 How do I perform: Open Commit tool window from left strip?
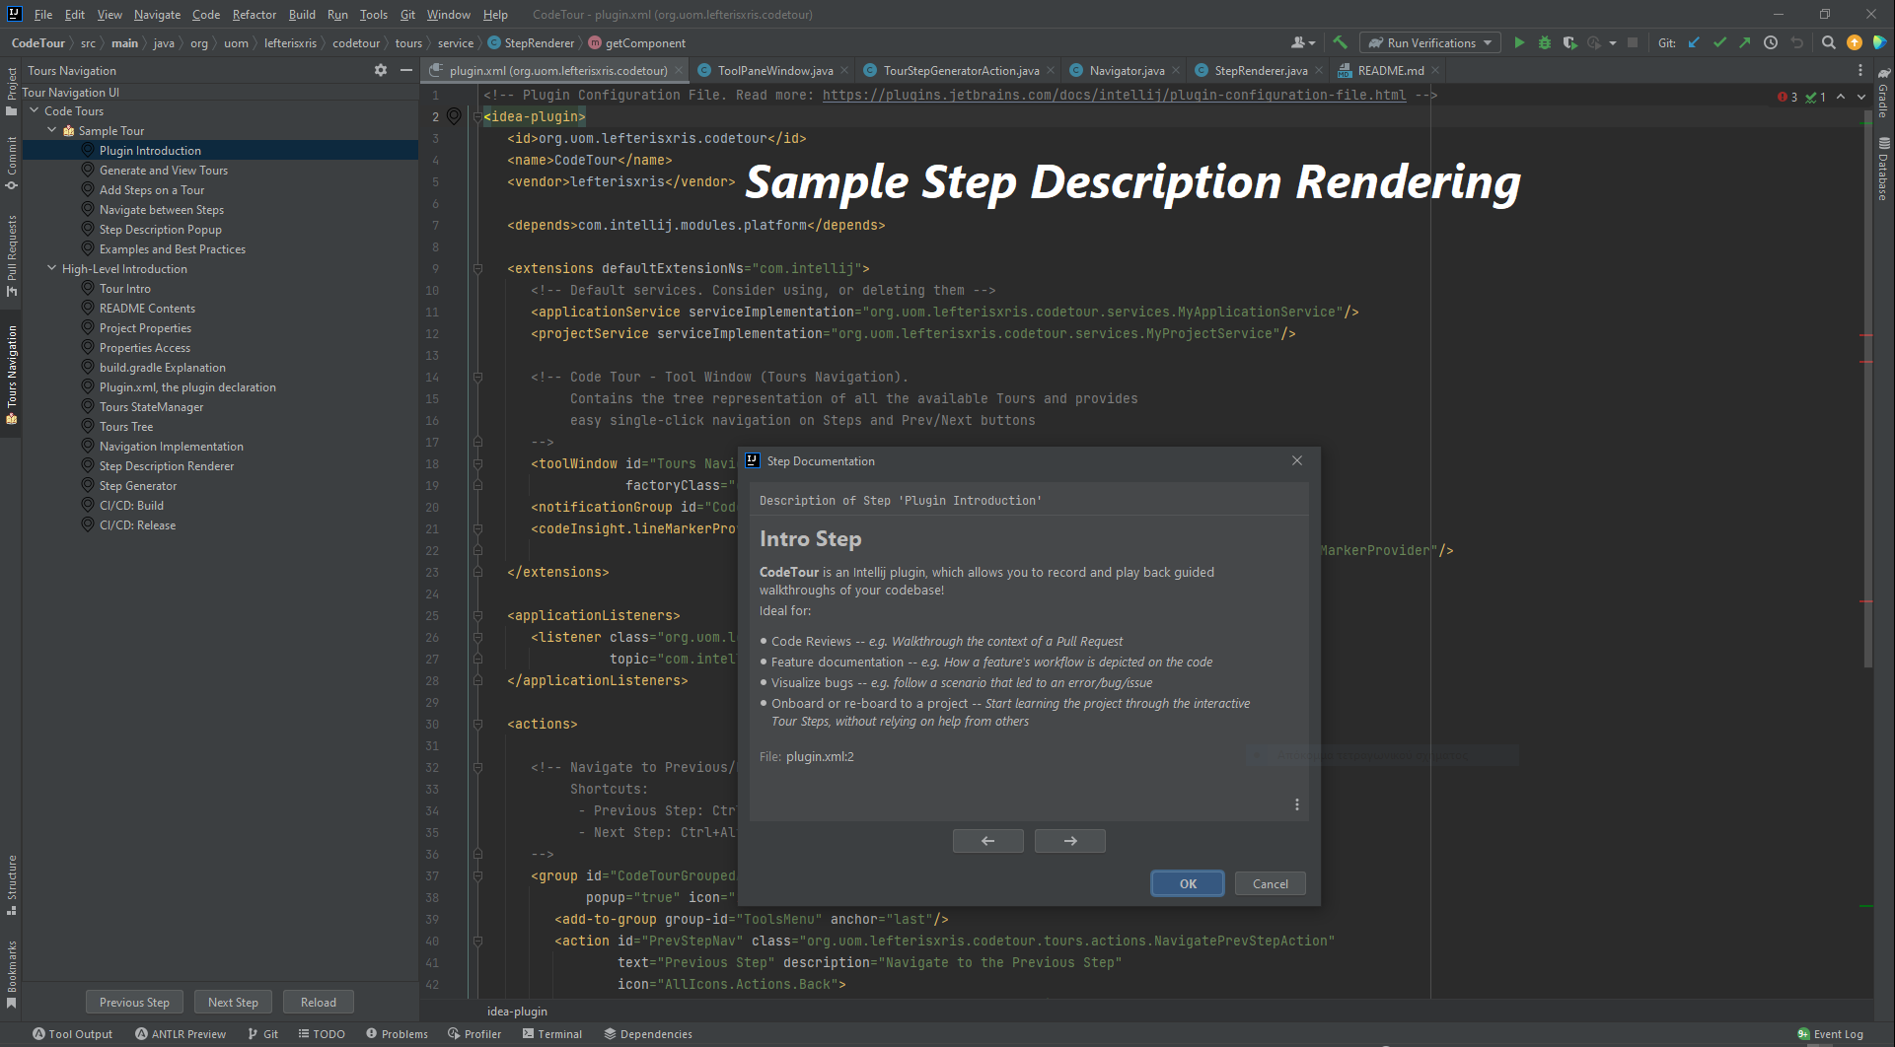(x=12, y=164)
